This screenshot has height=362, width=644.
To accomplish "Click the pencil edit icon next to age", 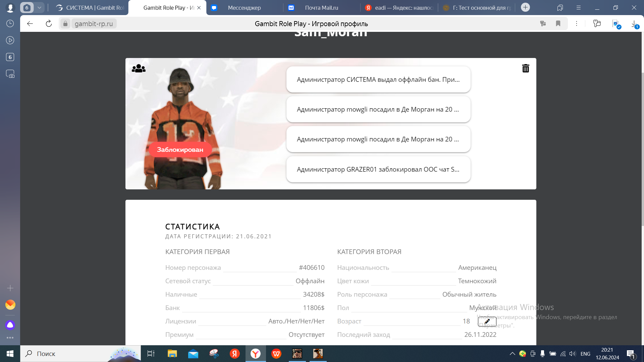I will pyautogui.click(x=487, y=321).
